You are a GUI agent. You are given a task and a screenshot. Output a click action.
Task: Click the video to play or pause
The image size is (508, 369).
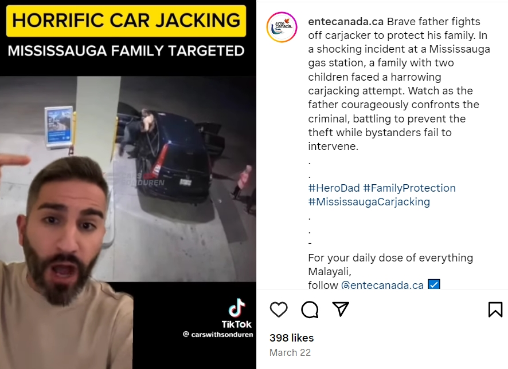click(x=128, y=184)
